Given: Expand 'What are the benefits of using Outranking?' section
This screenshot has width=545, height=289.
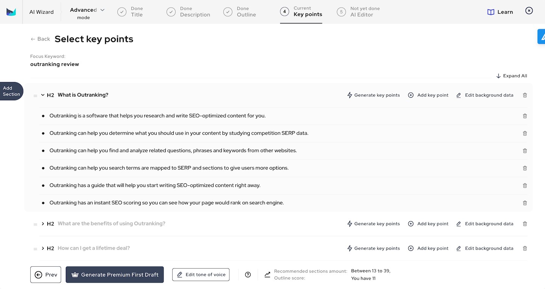Looking at the screenshot, I should click(x=43, y=224).
